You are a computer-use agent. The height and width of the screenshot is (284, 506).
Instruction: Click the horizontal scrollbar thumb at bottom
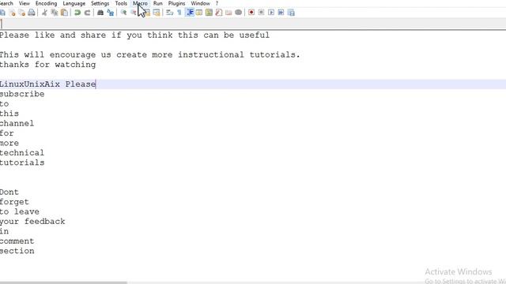click(63, 282)
